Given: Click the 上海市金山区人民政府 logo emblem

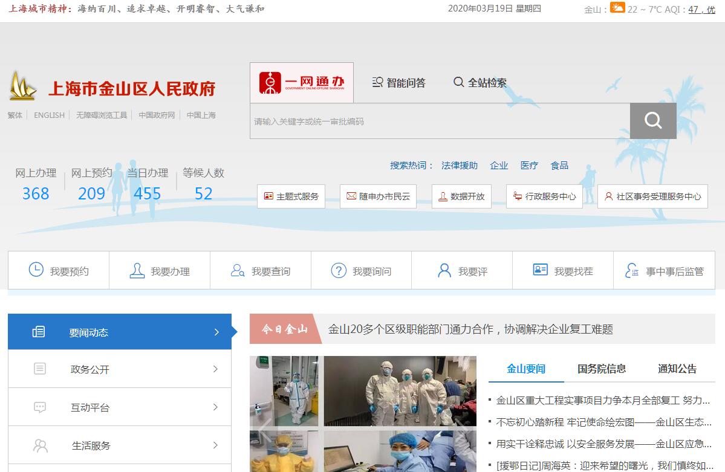Looking at the screenshot, I should click(x=23, y=86).
